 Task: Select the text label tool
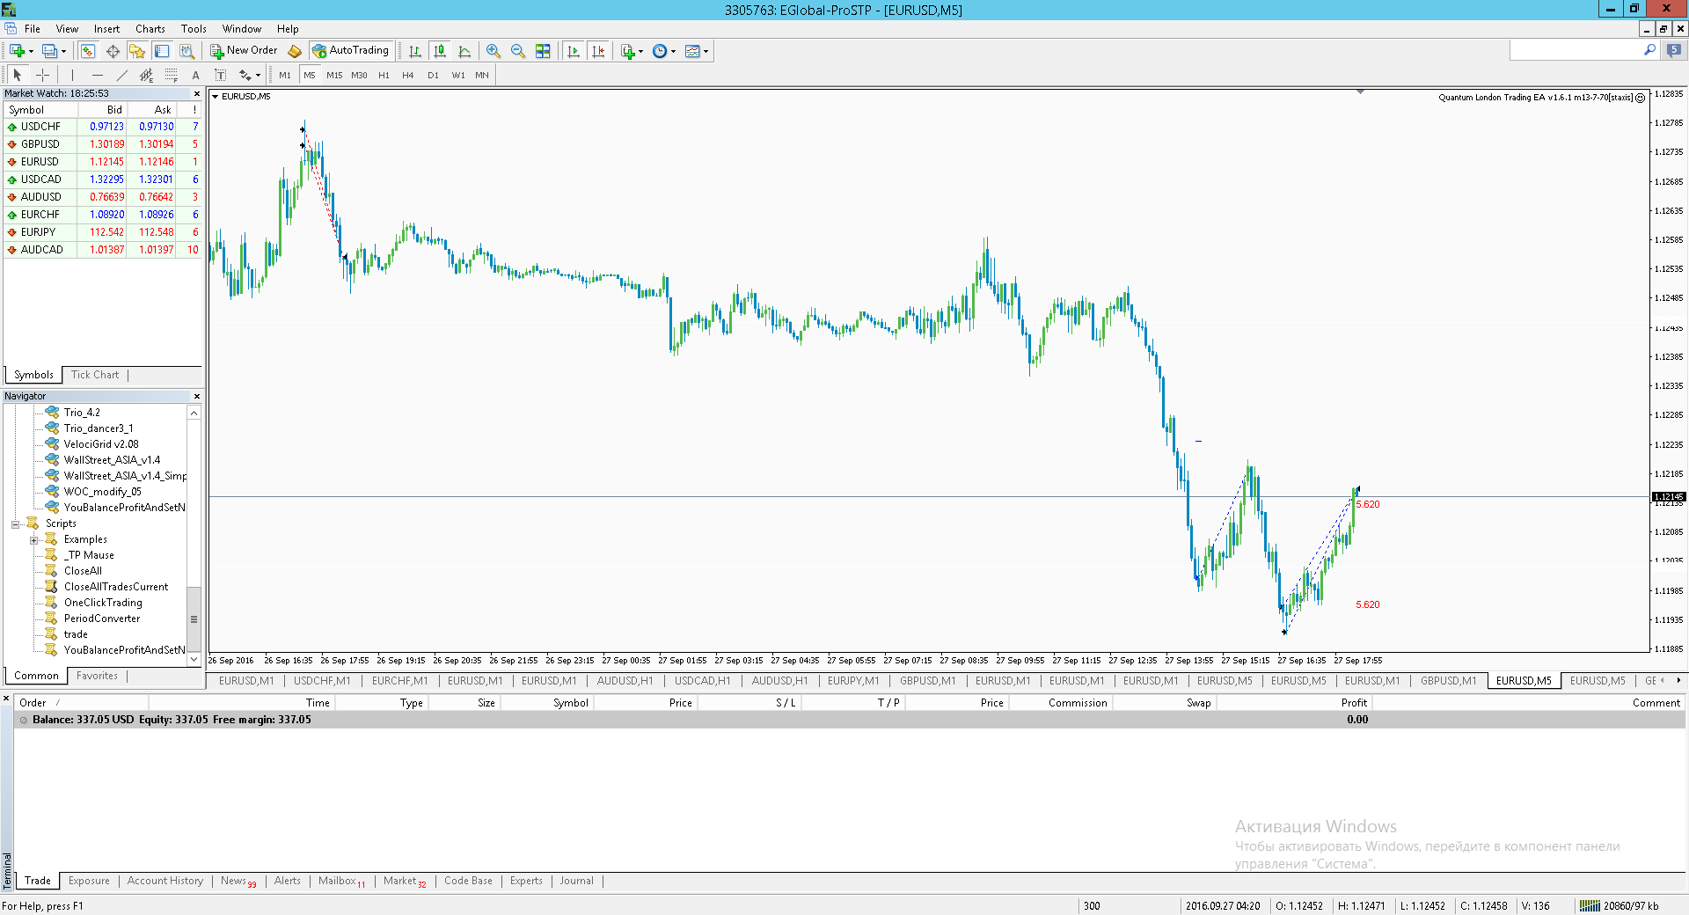click(220, 75)
